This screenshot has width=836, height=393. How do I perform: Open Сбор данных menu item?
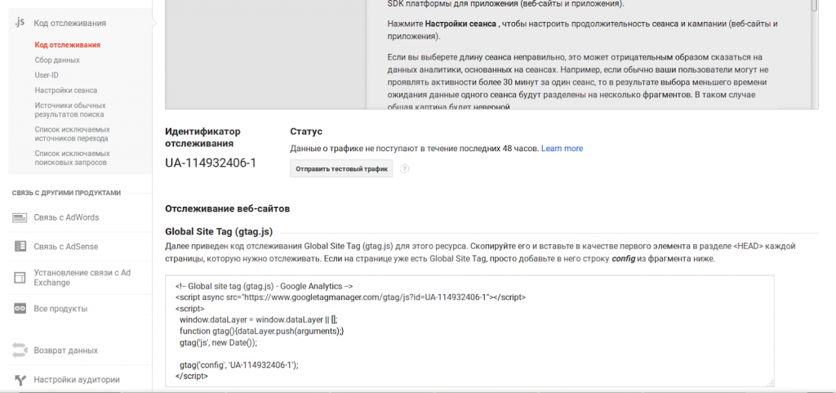click(57, 60)
